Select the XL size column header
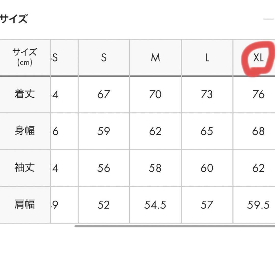 [258, 58]
